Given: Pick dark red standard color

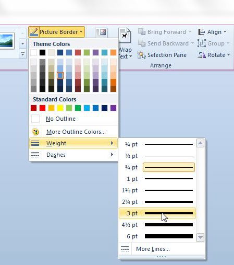Looking at the screenshot, I should (34, 108).
